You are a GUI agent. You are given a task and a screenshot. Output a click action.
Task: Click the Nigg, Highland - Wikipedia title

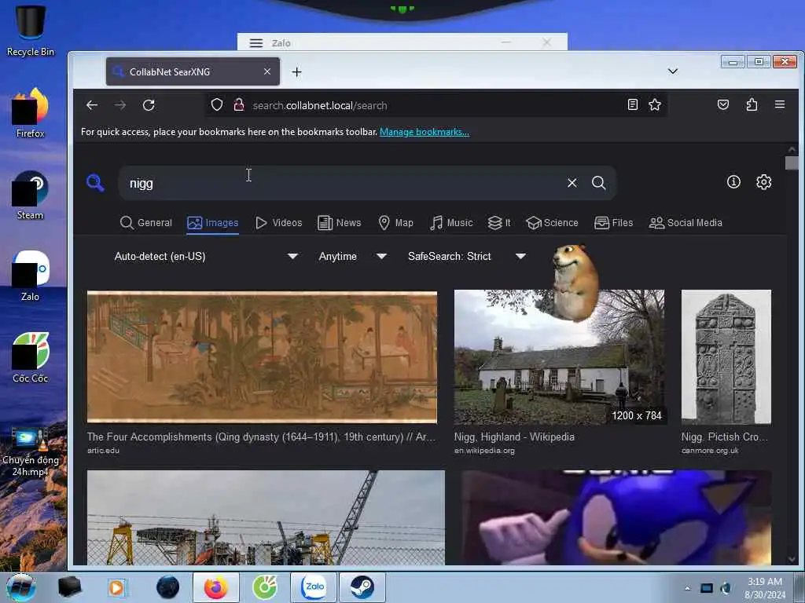(x=514, y=437)
